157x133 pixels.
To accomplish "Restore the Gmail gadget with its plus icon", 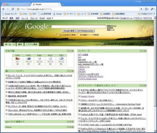I will [70, 127].
